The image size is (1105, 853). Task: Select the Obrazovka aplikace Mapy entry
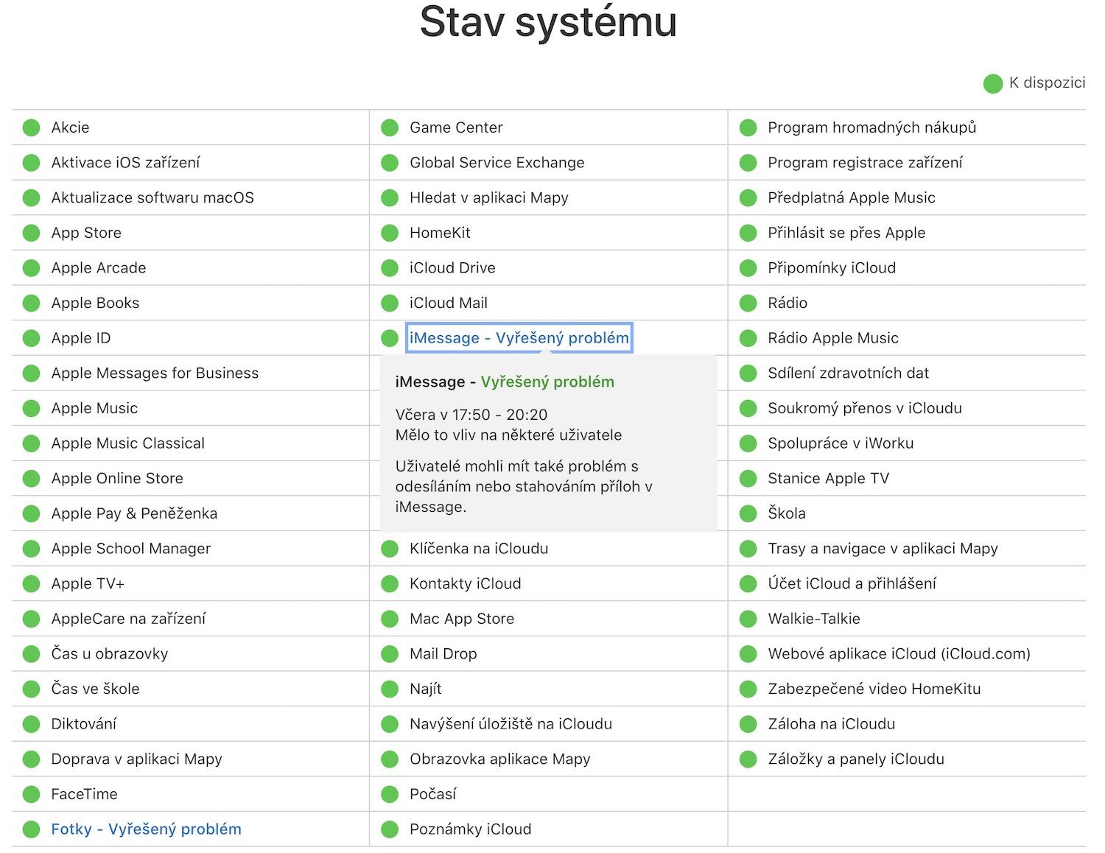[500, 759]
